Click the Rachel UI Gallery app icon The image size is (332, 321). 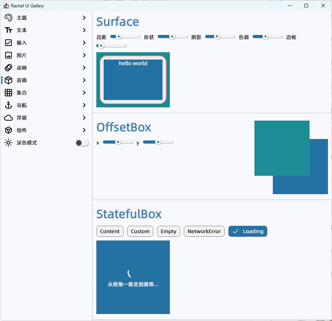pyautogui.click(x=6, y=6)
